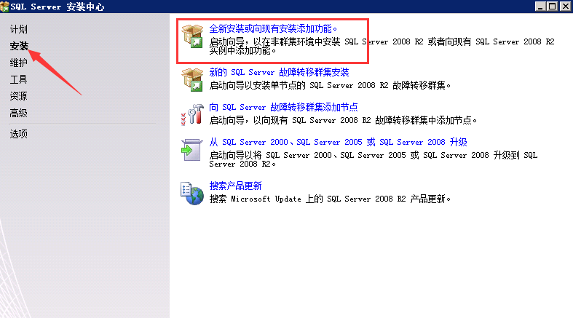The height and width of the screenshot is (318, 573).
Task: Click the 搜索产品更新 link
Action: pyautogui.click(x=236, y=186)
